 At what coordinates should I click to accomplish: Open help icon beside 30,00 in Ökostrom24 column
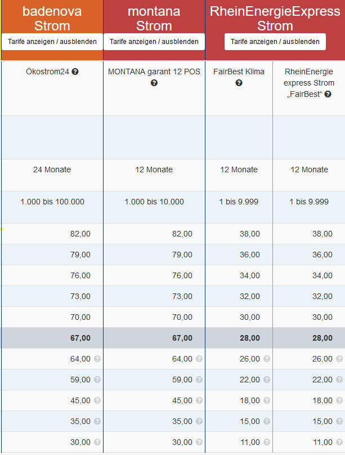coord(97,442)
